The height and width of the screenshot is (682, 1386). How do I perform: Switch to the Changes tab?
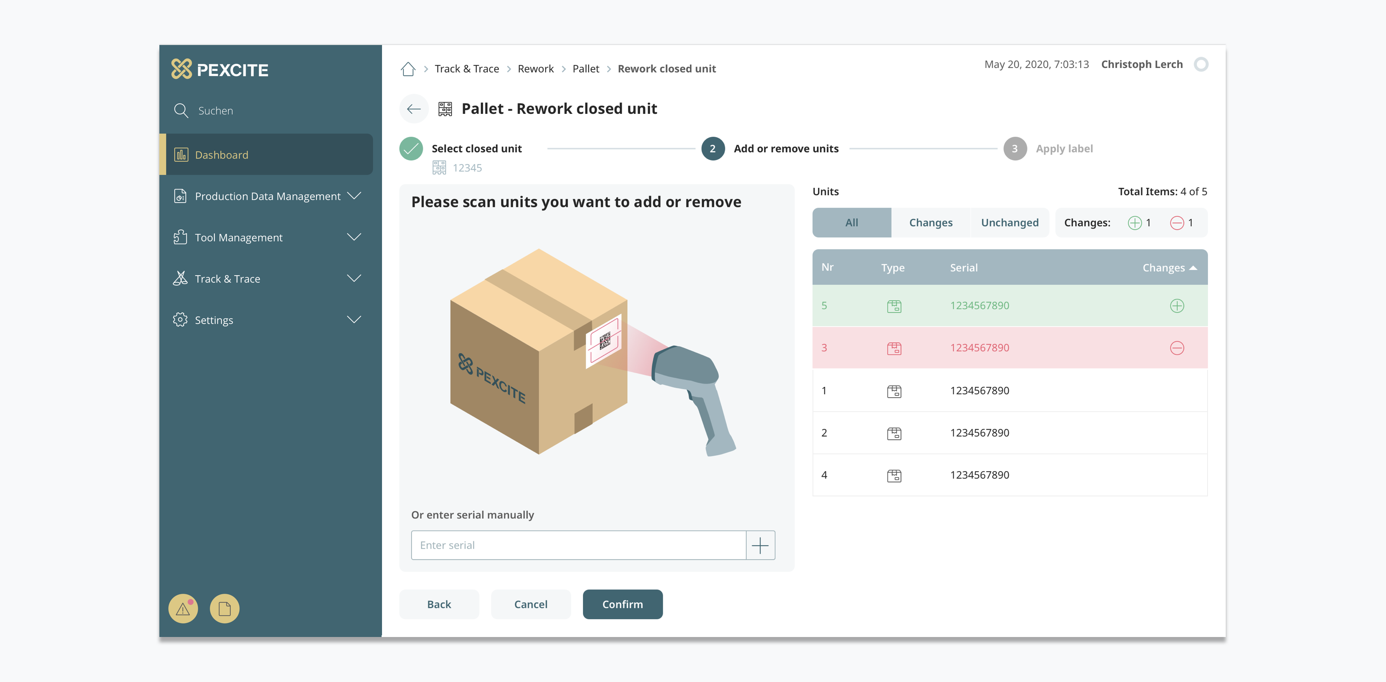pyautogui.click(x=930, y=222)
